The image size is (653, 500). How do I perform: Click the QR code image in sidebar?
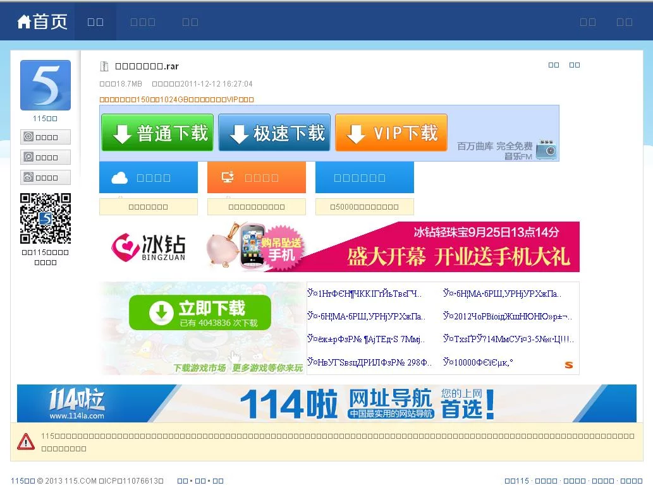point(46,218)
